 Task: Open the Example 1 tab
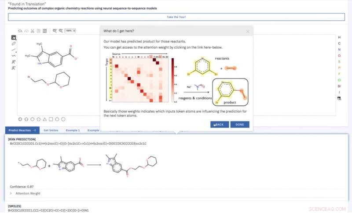click(73, 130)
